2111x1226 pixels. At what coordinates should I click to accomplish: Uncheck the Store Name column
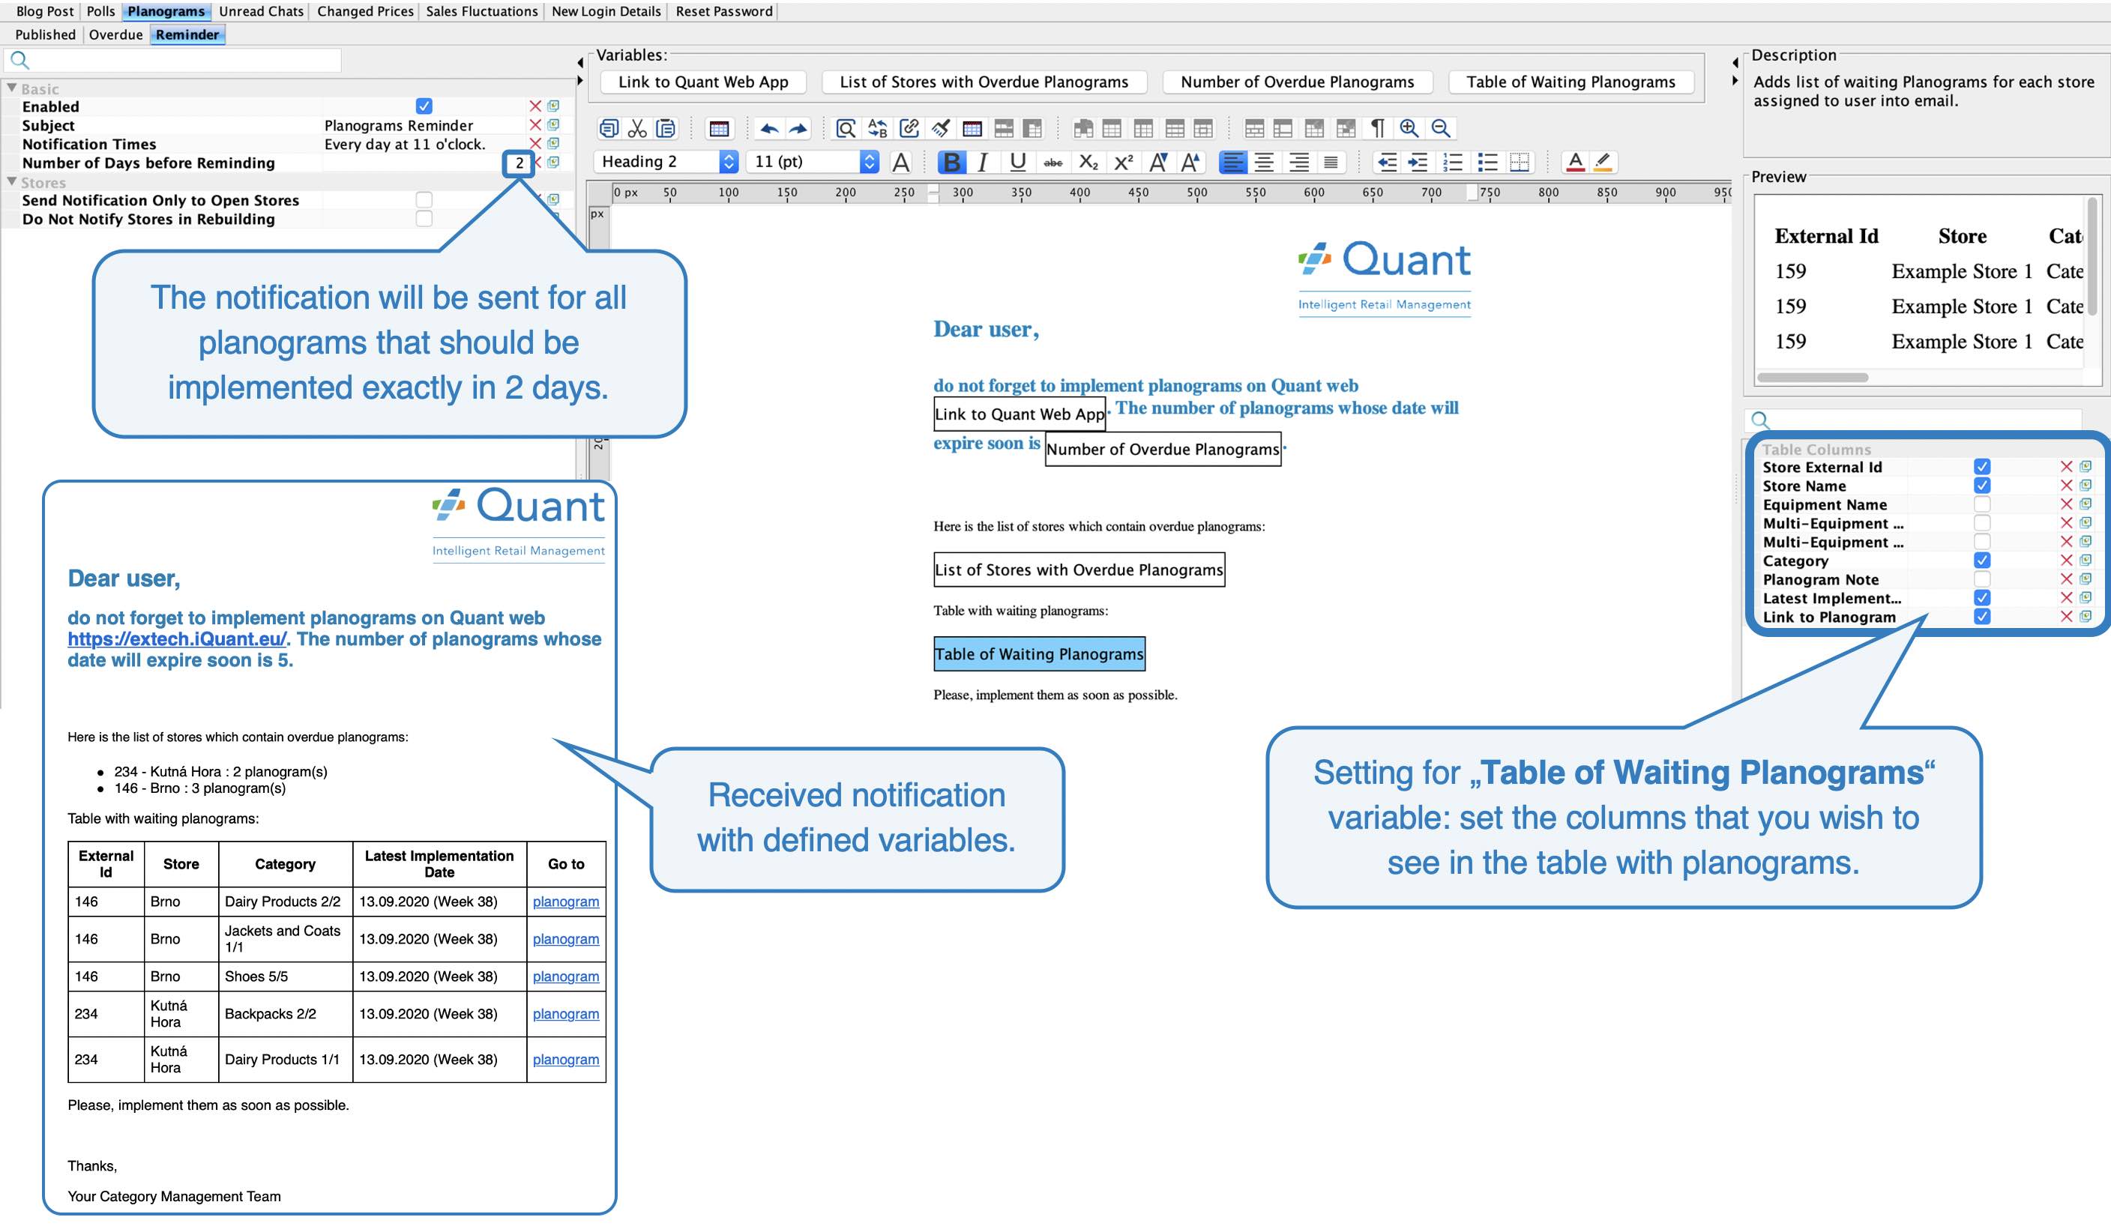pos(1982,485)
